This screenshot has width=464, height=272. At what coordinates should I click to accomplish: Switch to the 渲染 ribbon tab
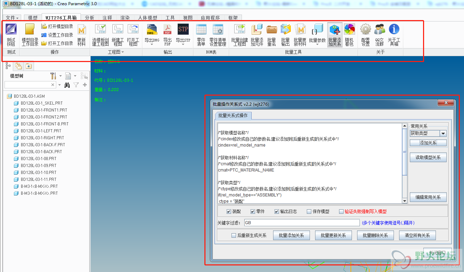[125, 18]
